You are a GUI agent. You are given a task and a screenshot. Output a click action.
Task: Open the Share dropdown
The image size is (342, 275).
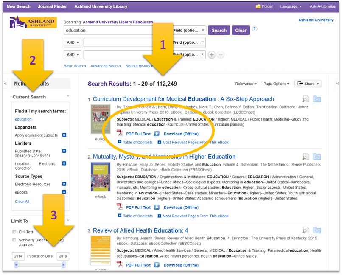[x=308, y=84]
